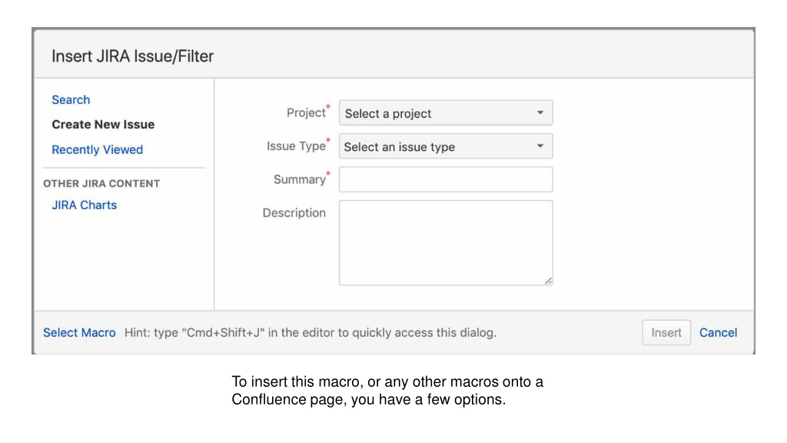The height and width of the screenshot is (443, 787).
Task: Click the Insert button
Action: pos(666,332)
